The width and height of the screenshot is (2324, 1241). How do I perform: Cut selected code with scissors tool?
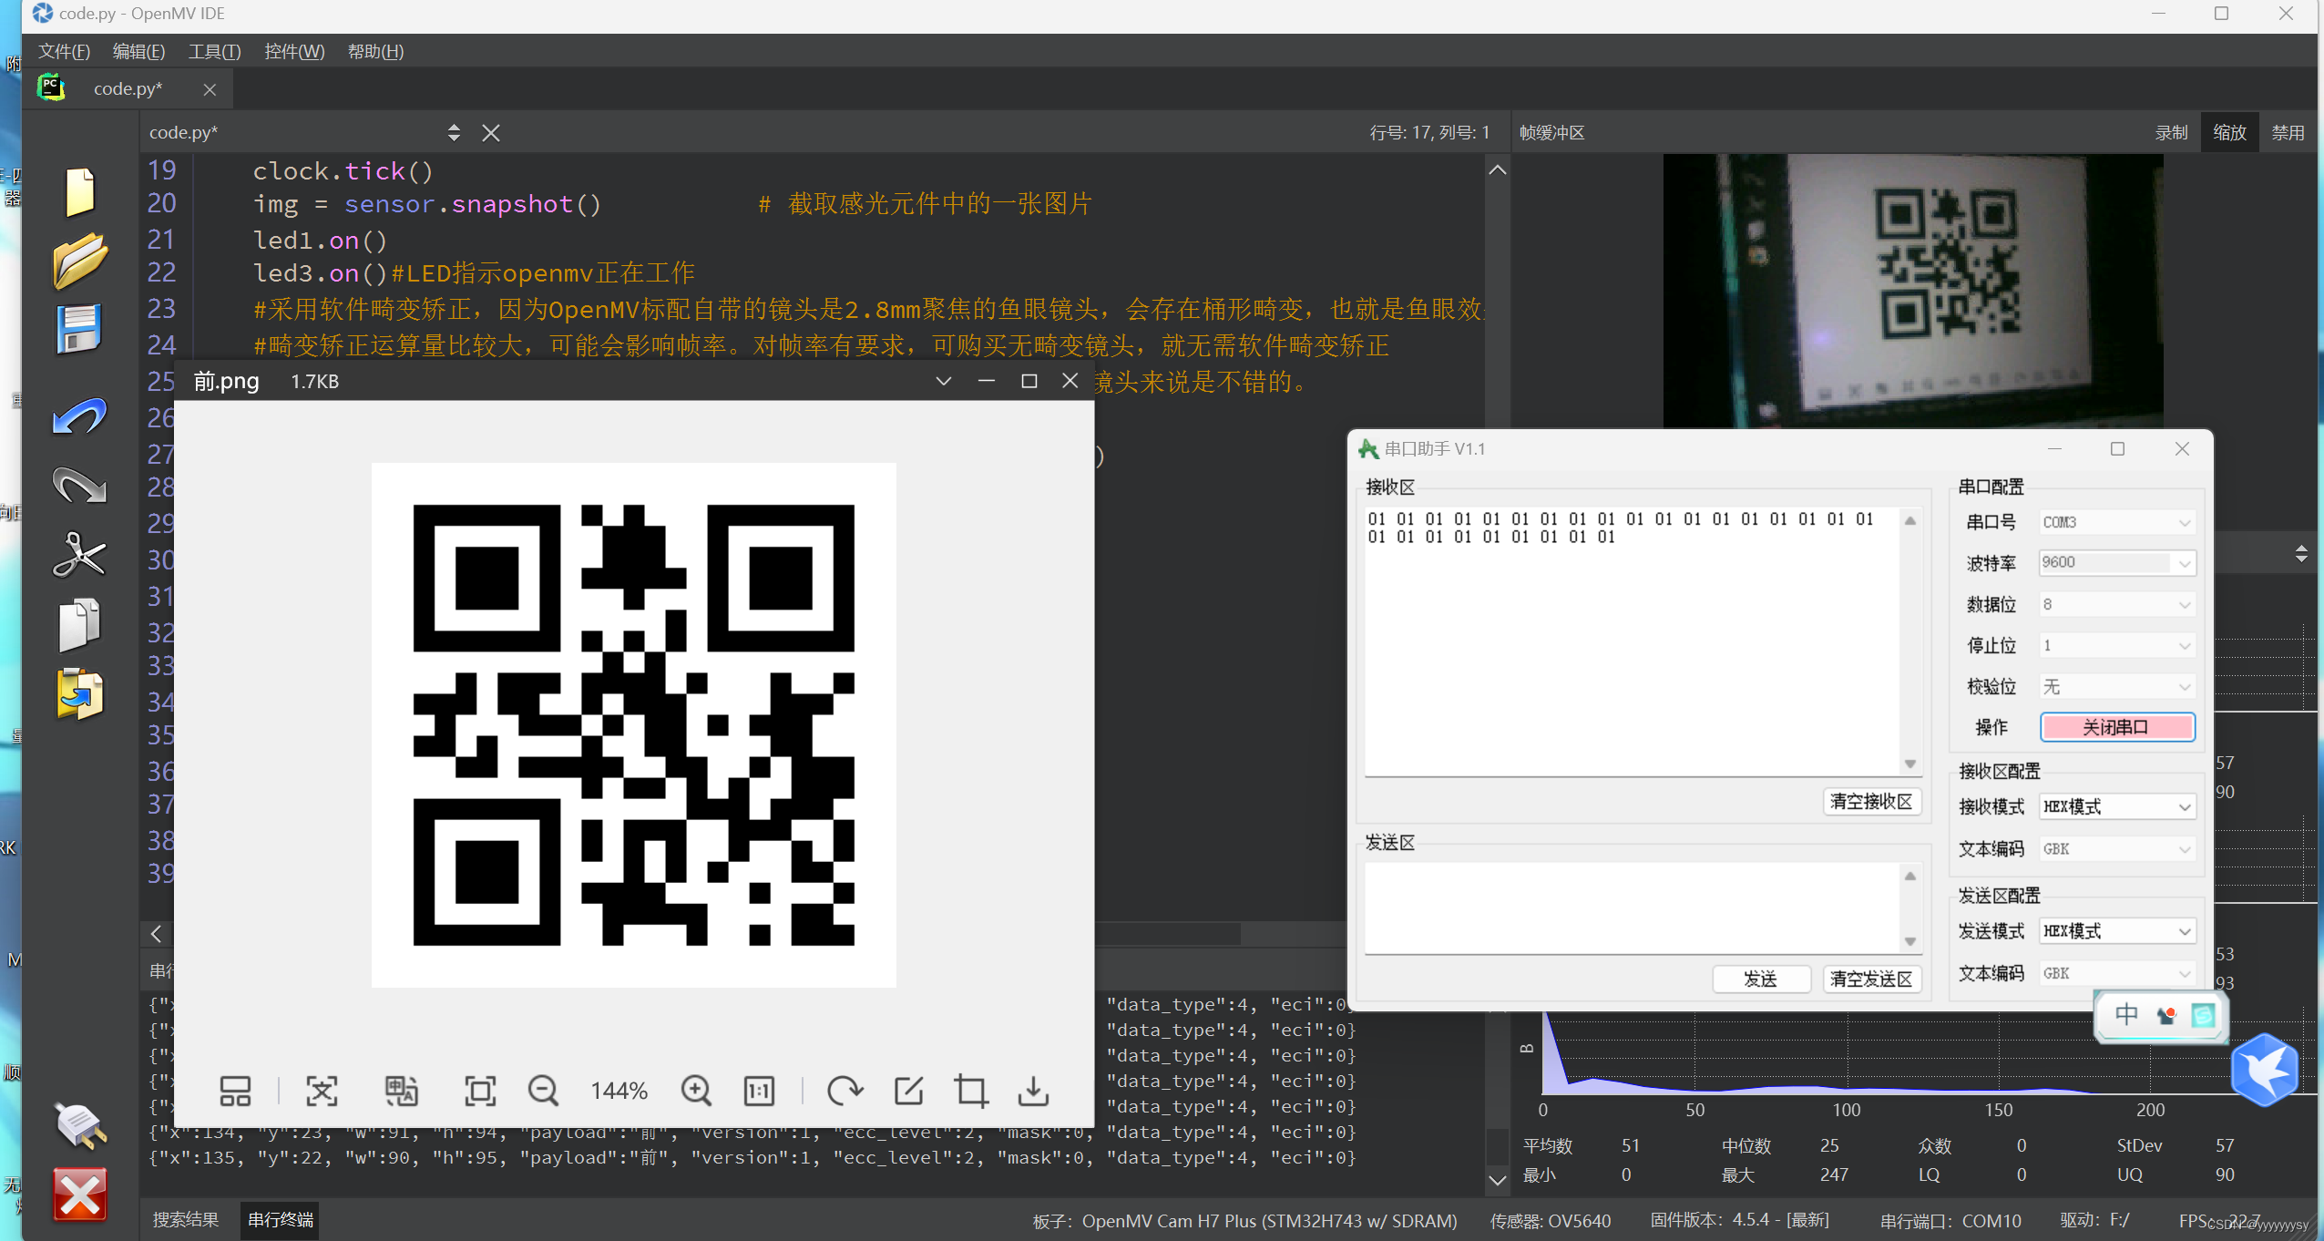coord(78,556)
